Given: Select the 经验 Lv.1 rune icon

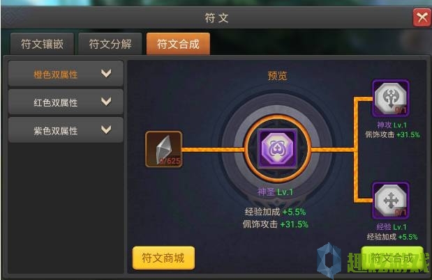Looking at the screenshot, I should (390, 200).
